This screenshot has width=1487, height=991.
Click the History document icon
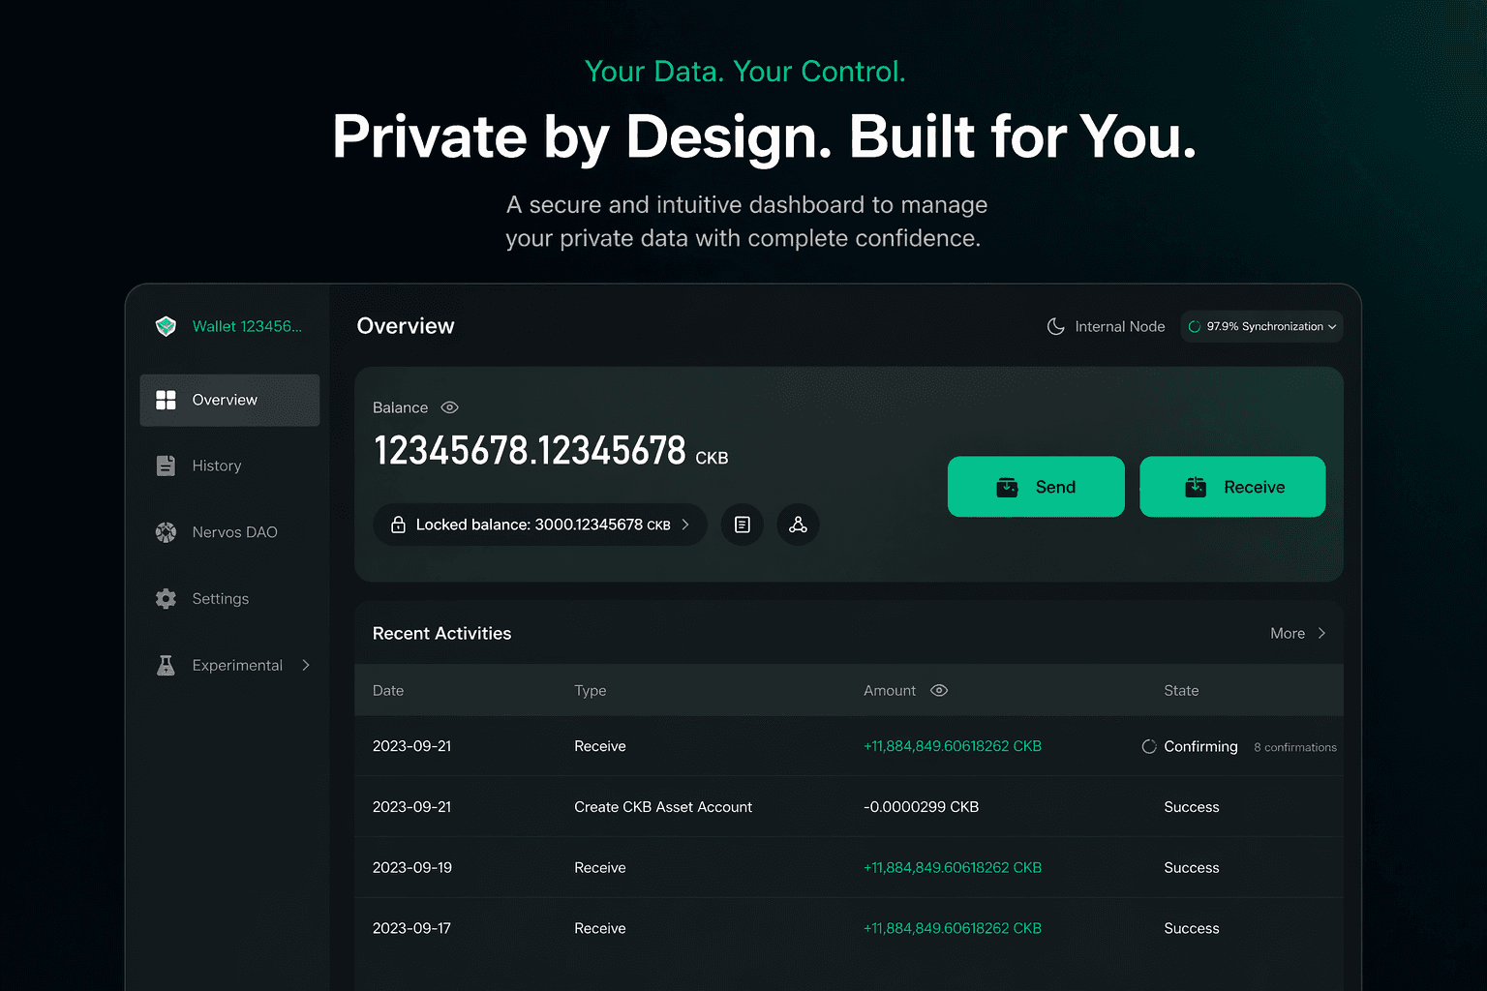[166, 465]
